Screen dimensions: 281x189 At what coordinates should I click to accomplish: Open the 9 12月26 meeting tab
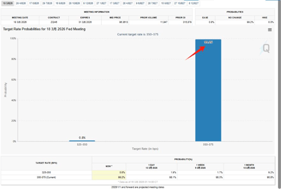point(88,3)
